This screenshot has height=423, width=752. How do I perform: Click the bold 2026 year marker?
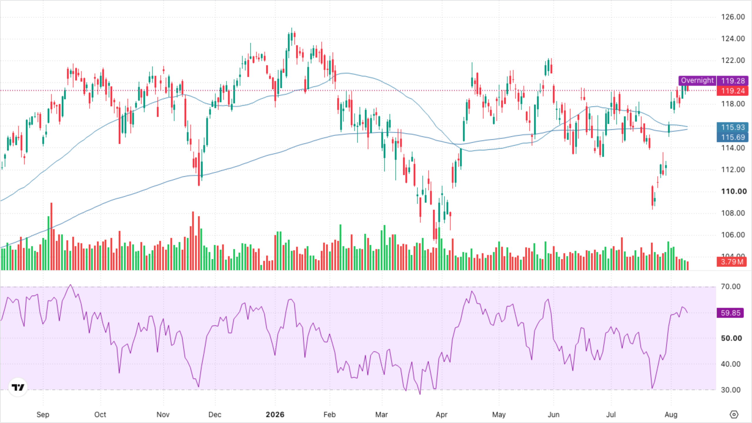[275, 414]
